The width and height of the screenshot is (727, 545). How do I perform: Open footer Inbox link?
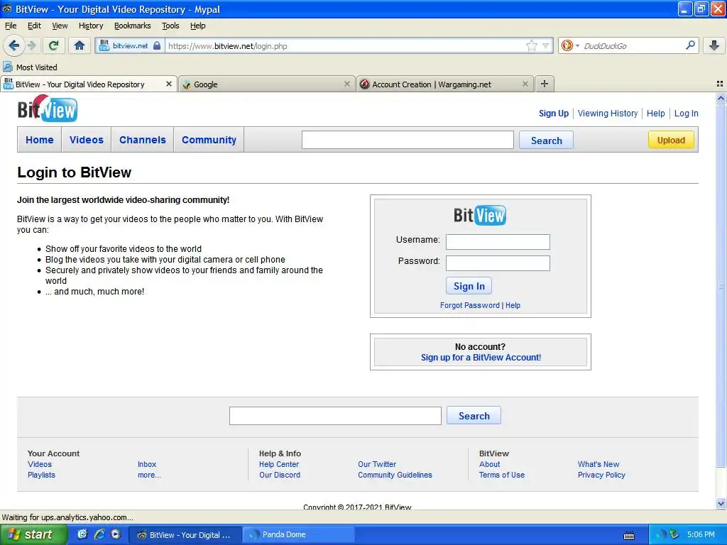point(147,464)
